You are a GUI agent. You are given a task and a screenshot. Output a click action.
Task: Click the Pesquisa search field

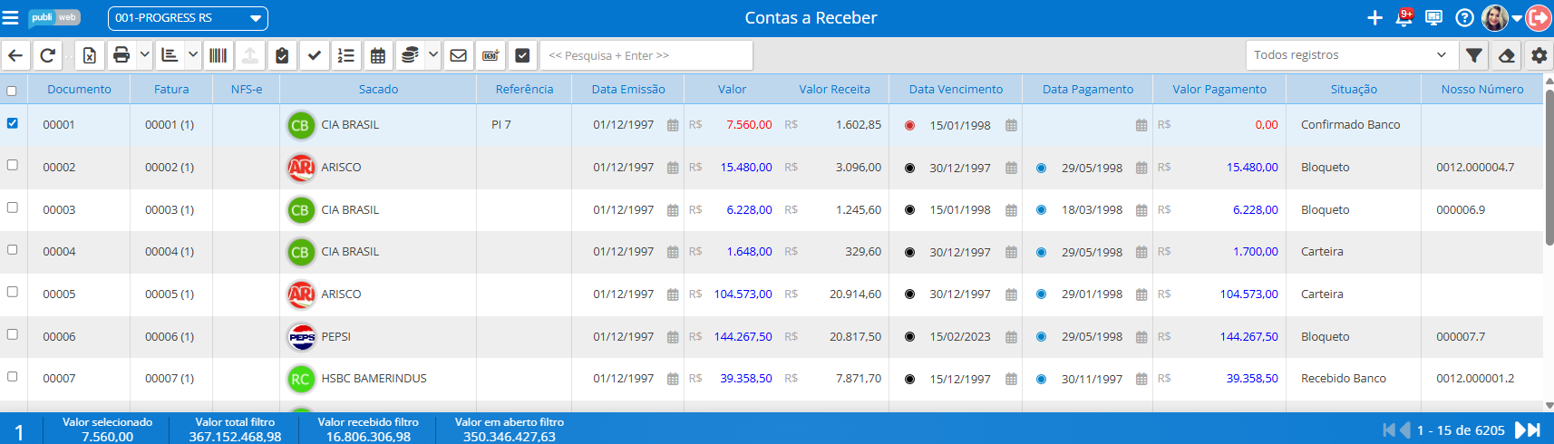[646, 55]
